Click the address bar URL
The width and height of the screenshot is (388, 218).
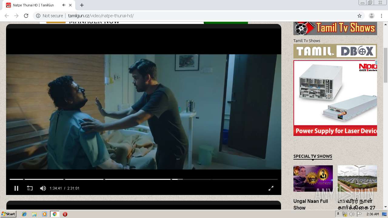(x=101, y=16)
